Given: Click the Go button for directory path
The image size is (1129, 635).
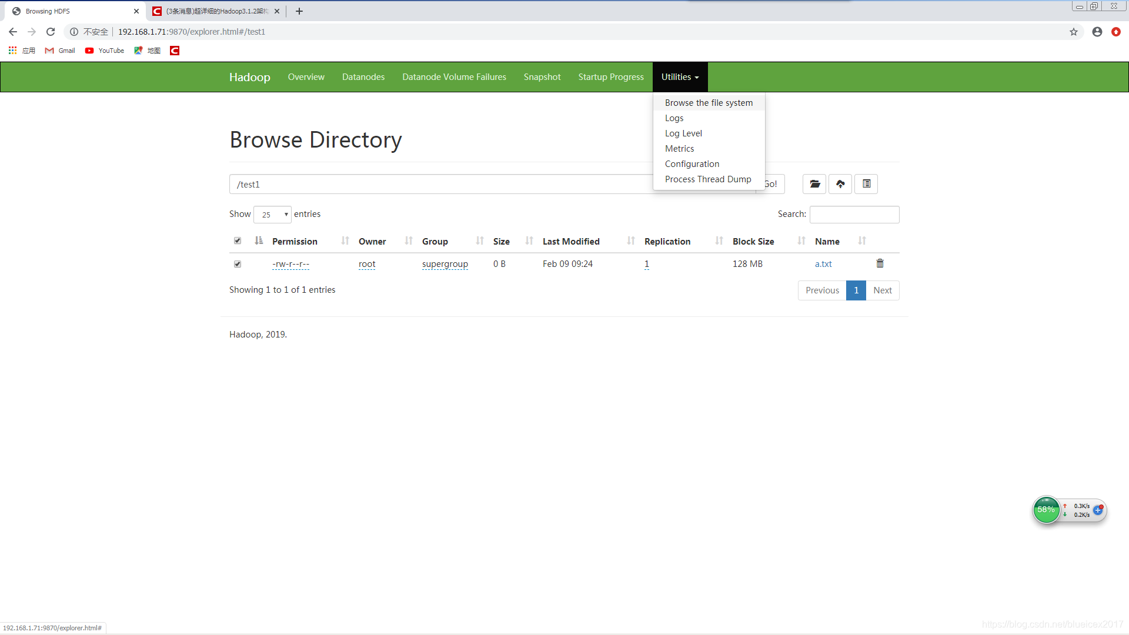Looking at the screenshot, I should click(x=770, y=184).
